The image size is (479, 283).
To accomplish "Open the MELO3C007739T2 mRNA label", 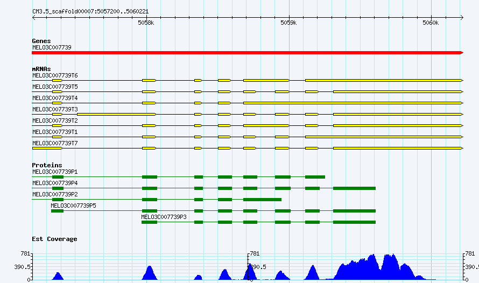I will (55, 121).
